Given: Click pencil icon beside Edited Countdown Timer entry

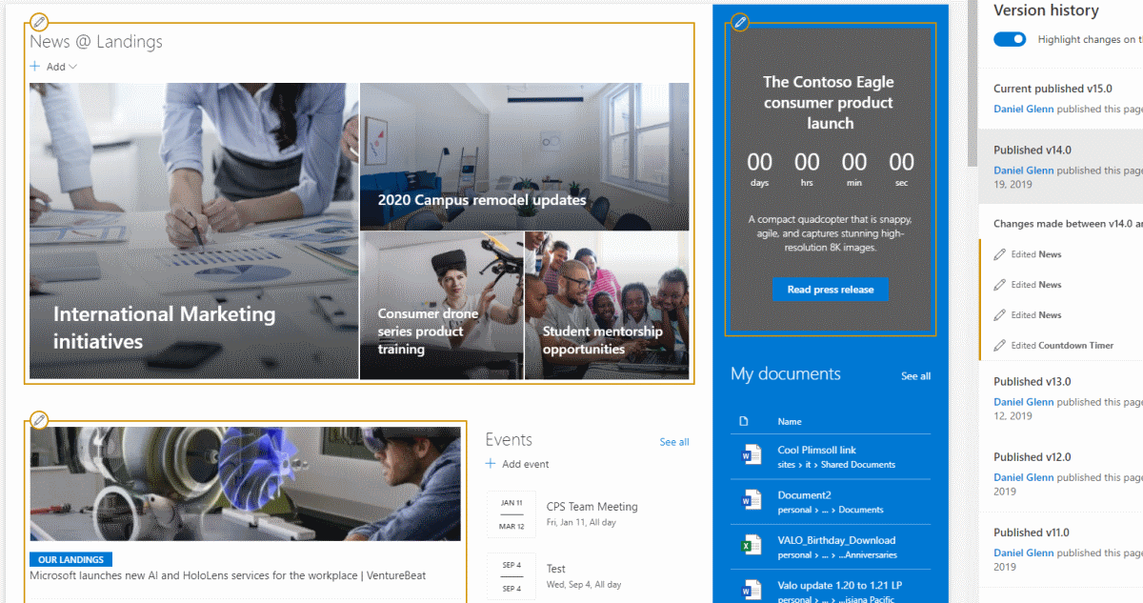Looking at the screenshot, I should [x=999, y=345].
